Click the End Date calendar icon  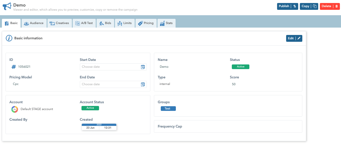[x=143, y=84]
